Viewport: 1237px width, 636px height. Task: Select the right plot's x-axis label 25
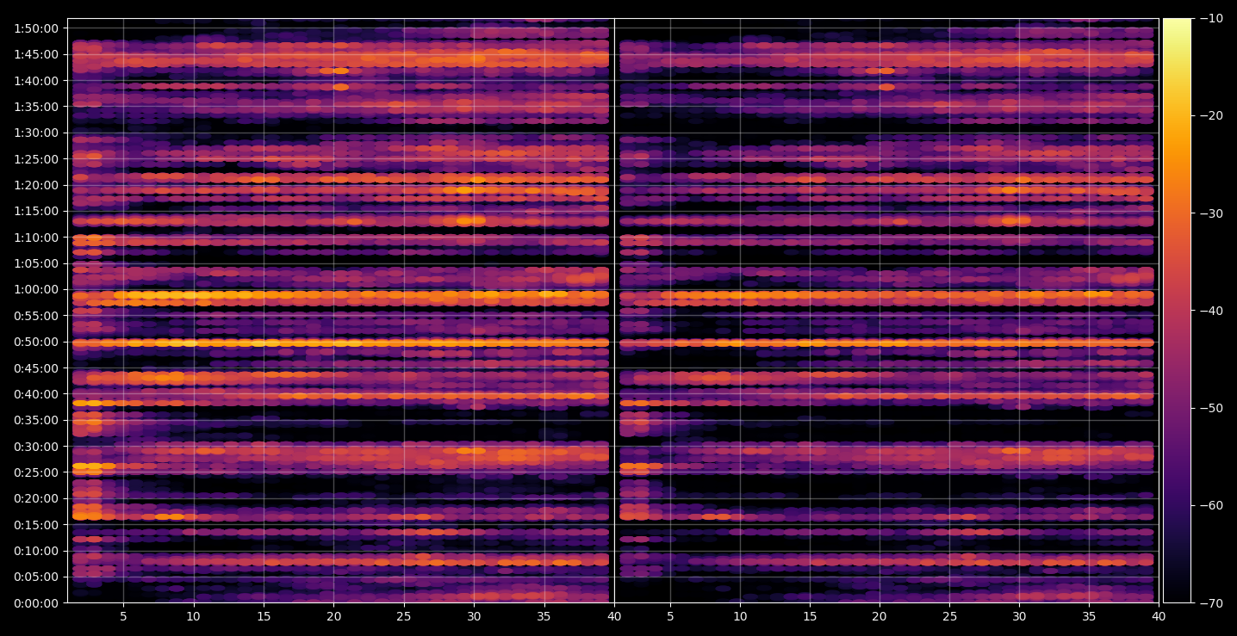949,616
